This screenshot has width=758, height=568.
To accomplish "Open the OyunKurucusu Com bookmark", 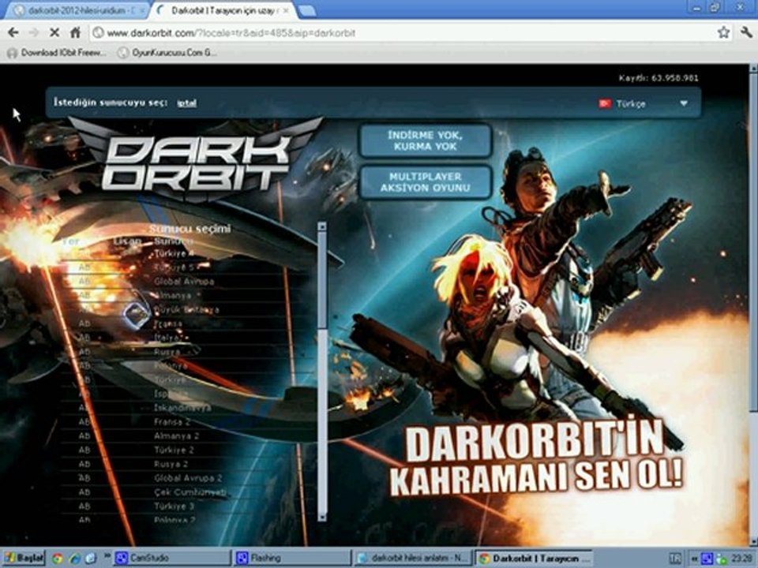I will point(167,53).
